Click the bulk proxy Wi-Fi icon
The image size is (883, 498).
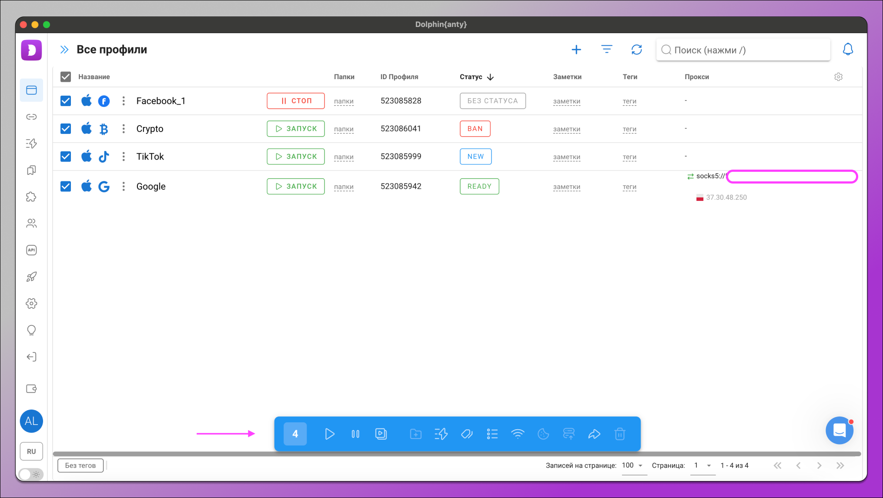[x=518, y=434]
